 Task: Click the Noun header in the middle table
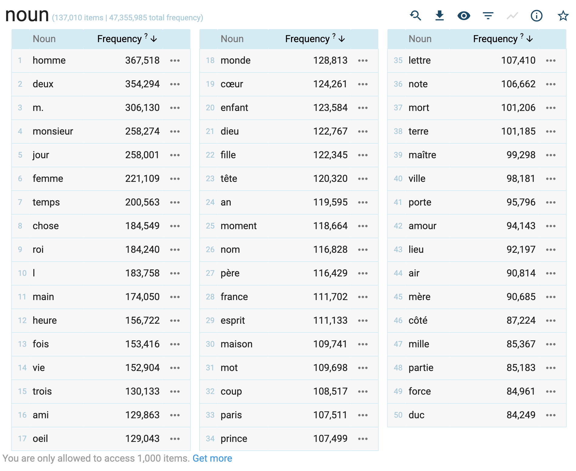click(232, 39)
